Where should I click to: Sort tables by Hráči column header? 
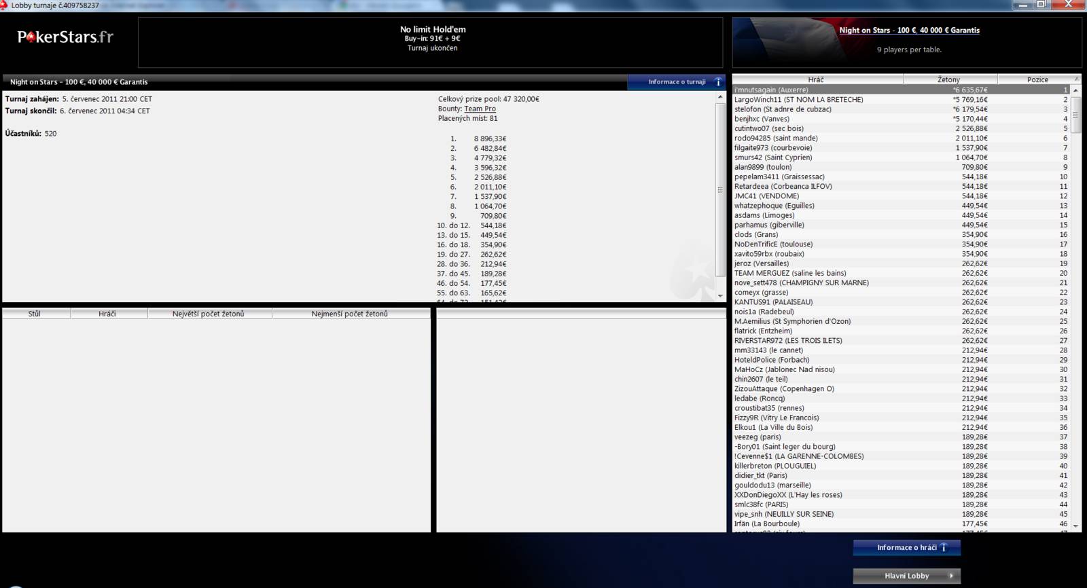[x=108, y=314]
